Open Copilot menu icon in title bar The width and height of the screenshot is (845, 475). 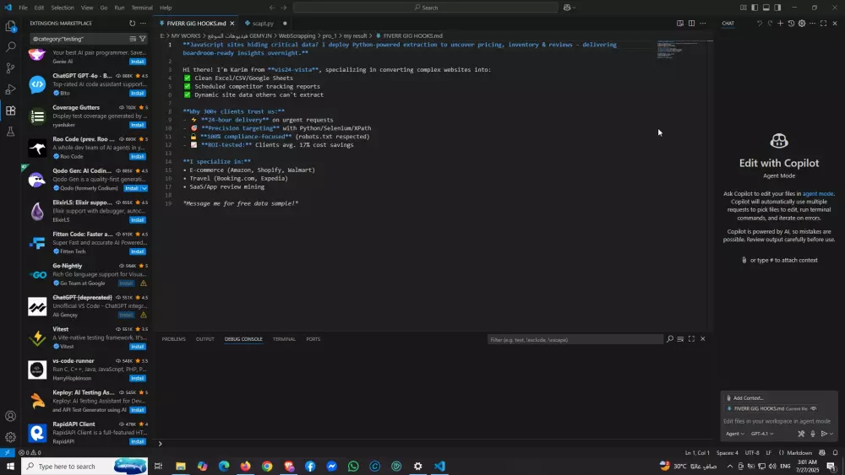569,8
